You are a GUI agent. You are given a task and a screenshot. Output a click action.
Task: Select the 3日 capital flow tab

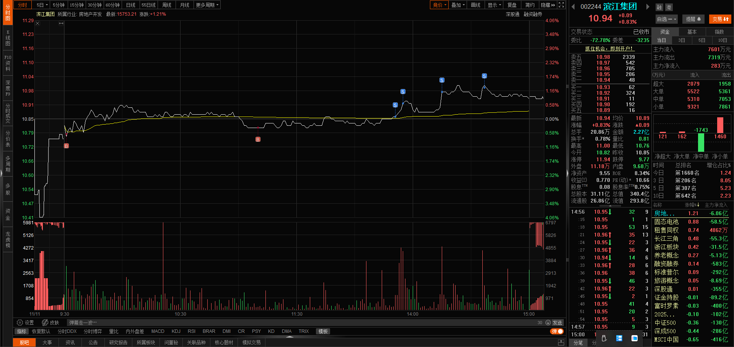click(x=682, y=40)
